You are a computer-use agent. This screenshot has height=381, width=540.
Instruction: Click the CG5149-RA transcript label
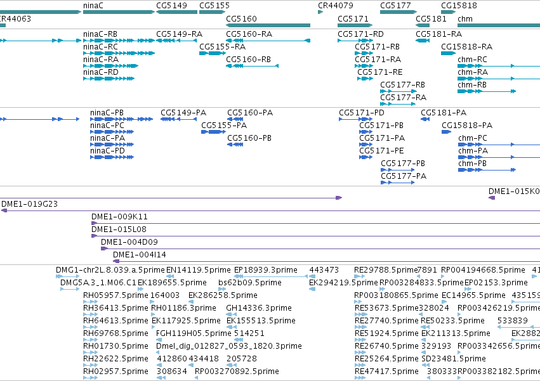coord(179,34)
